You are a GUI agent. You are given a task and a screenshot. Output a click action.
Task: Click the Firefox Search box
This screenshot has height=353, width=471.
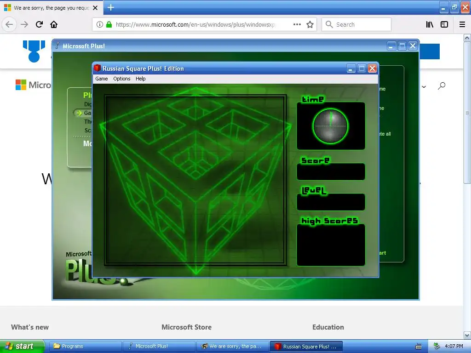point(356,24)
